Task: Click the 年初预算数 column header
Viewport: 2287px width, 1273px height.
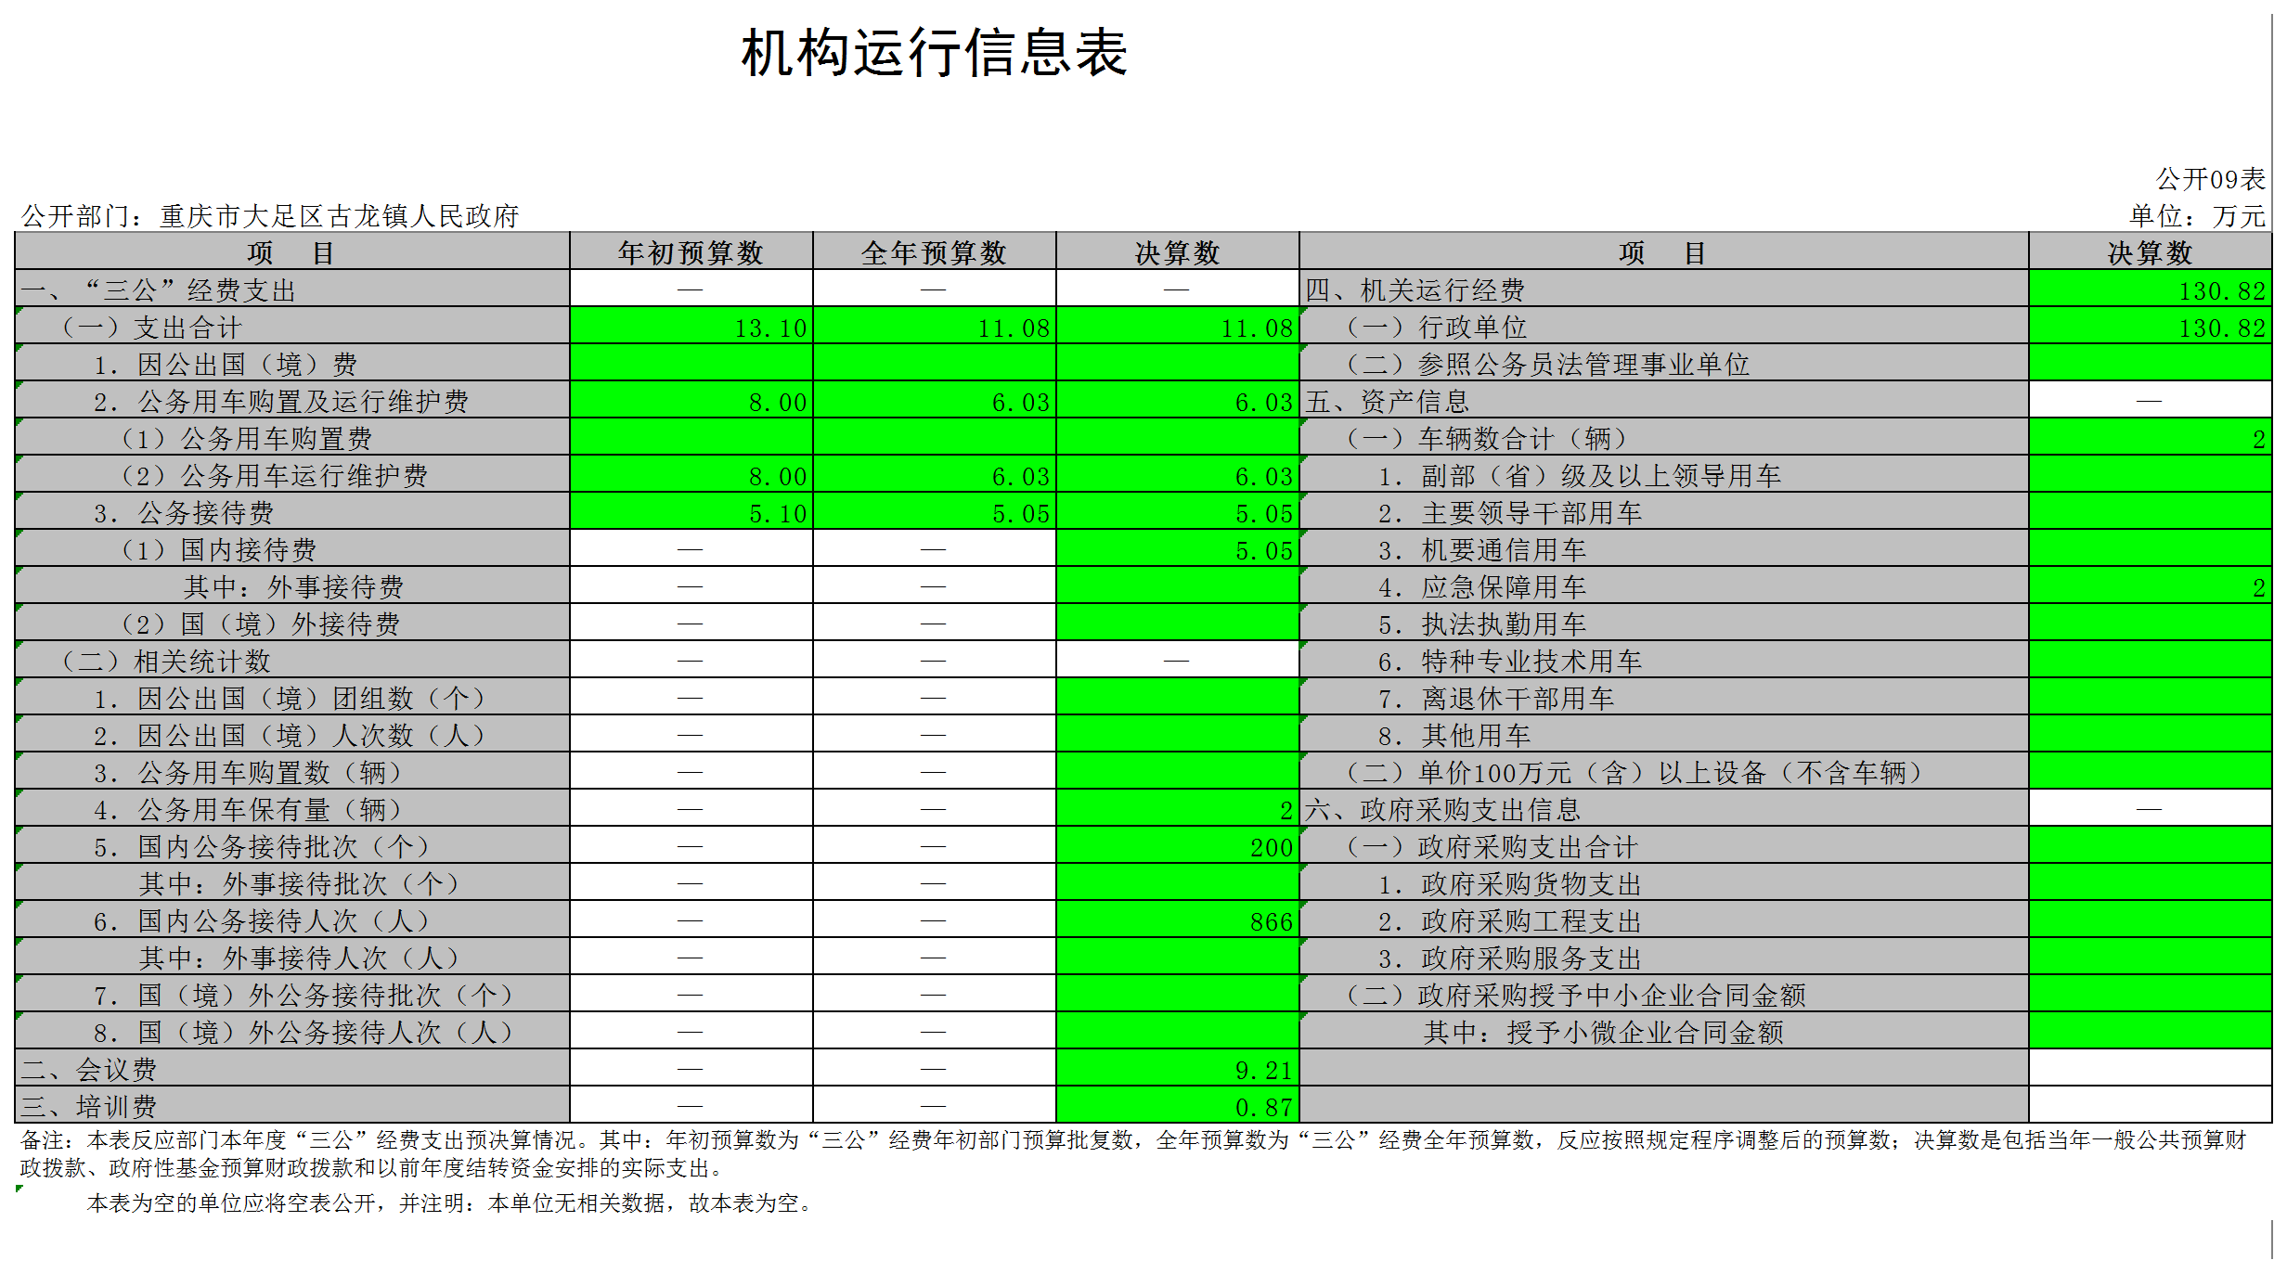Action: [x=691, y=252]
